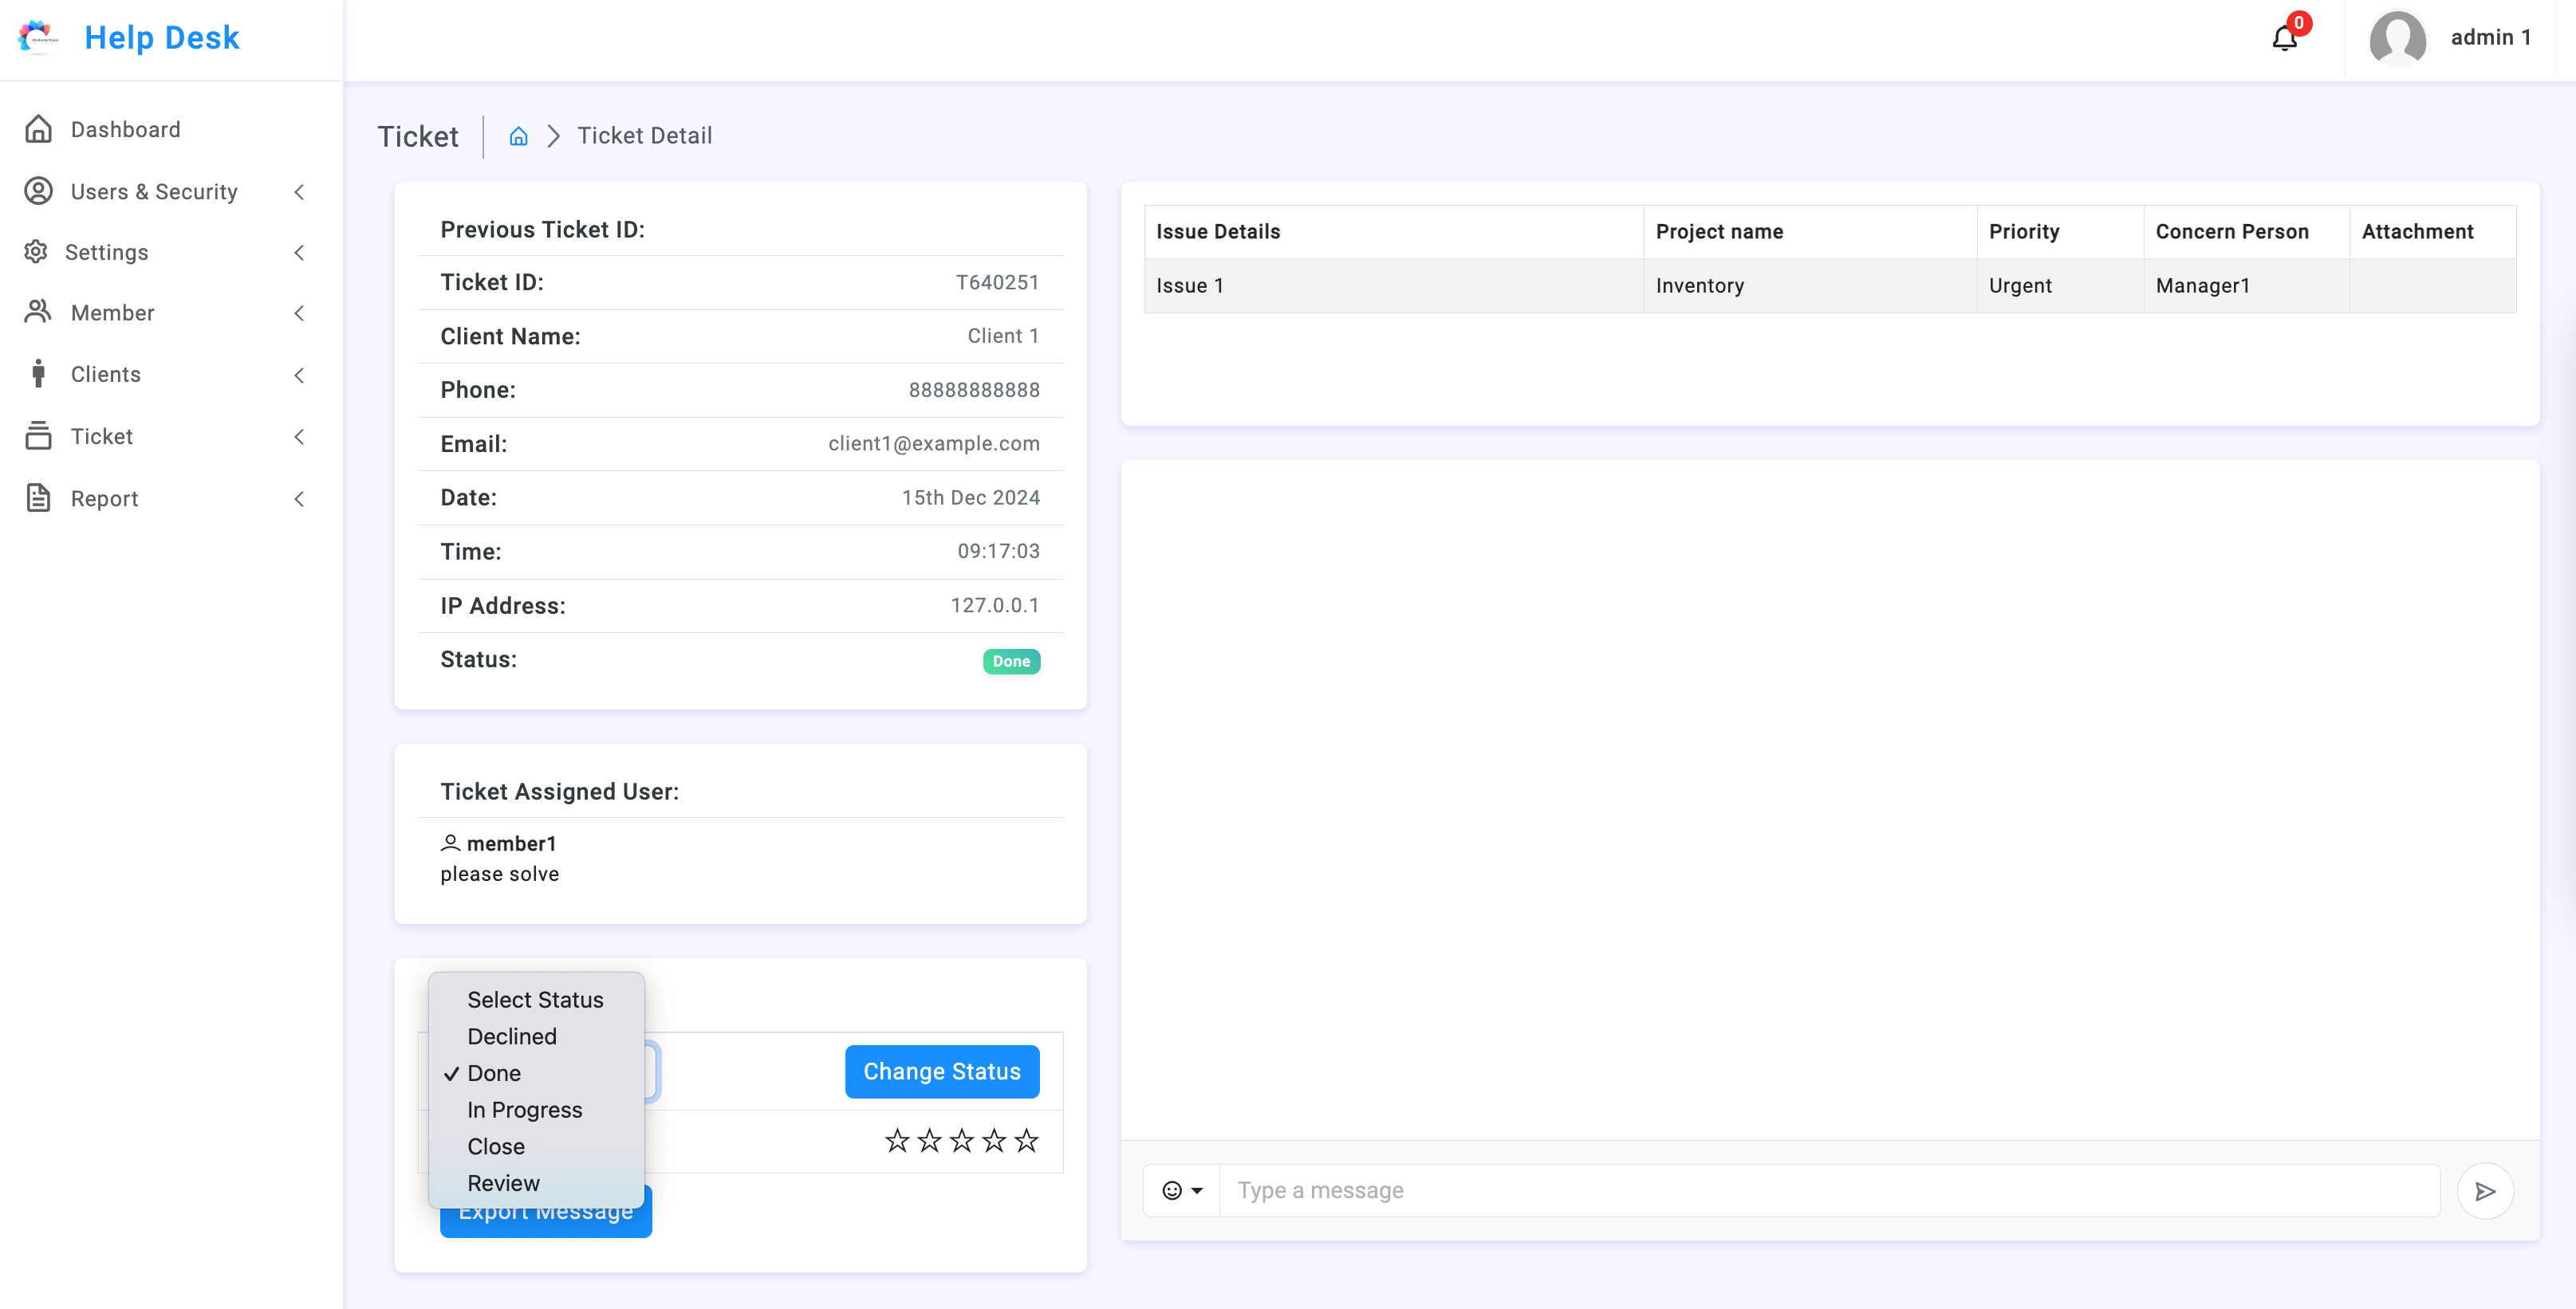Choose Declined in the status dropdown
This screenshot has width=2576, height=1309.
click(x=512, y=1036)
